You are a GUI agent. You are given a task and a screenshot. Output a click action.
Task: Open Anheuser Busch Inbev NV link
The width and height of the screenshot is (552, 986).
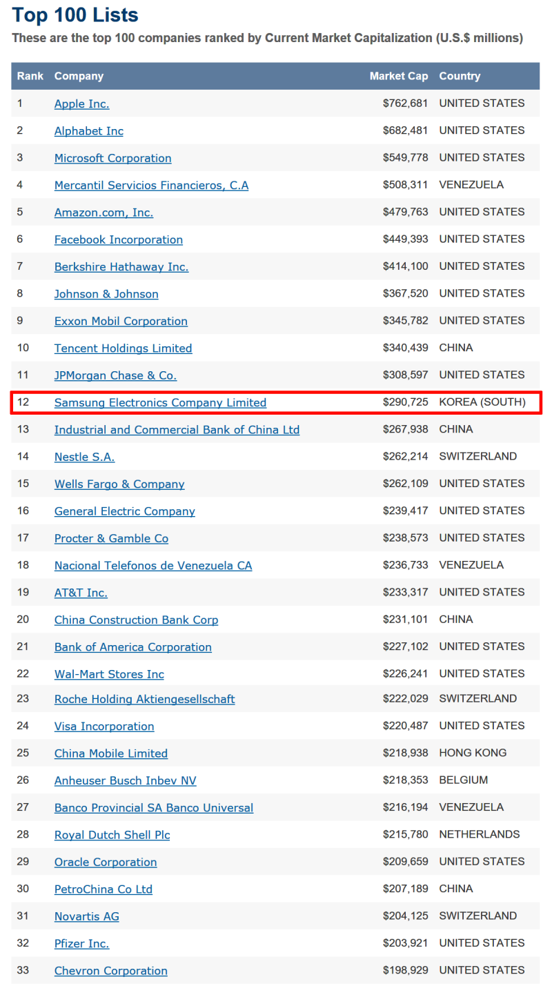coord(125,781)
